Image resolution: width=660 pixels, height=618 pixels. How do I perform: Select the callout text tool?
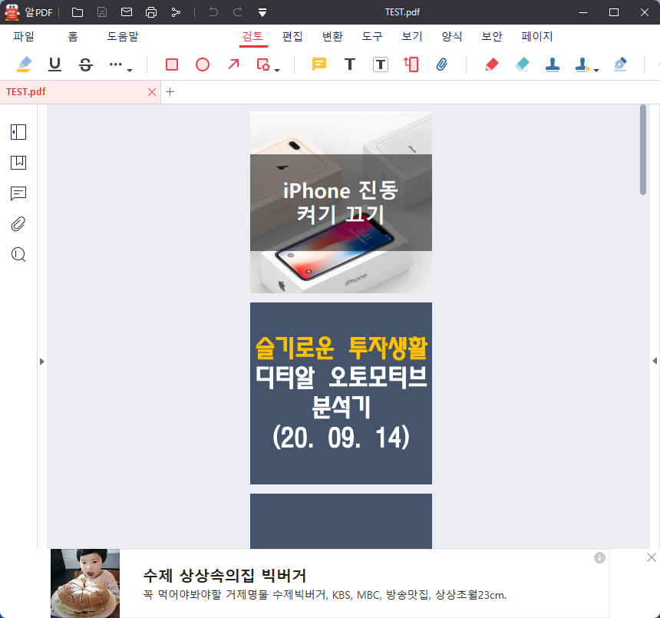pos(411,64)
